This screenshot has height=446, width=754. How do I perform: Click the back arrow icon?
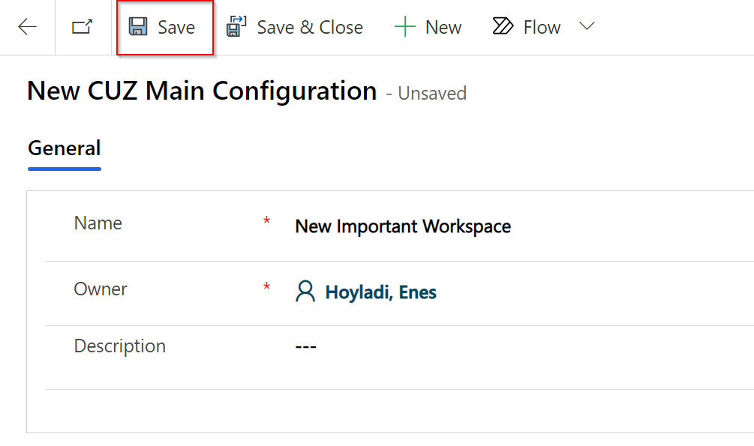click(x=27, y=26)
